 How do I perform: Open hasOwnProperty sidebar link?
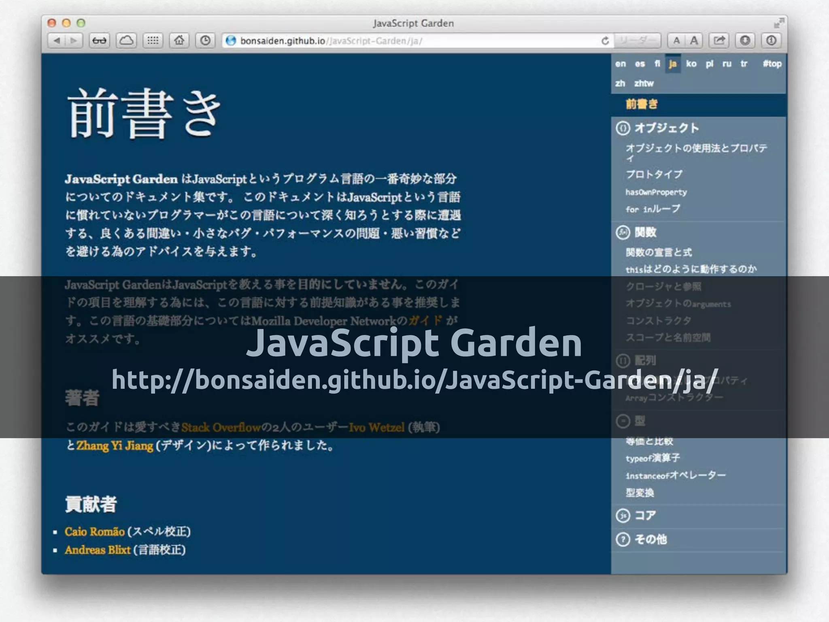tap(656, 192)
